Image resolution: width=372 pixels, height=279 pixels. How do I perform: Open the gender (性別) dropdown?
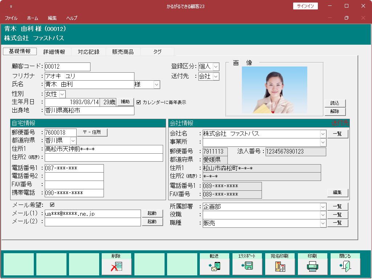click(62, 94)
